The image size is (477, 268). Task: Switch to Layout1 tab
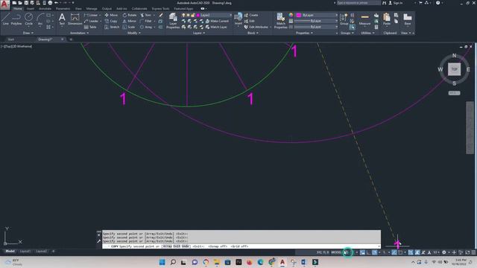tap(25, 252)
